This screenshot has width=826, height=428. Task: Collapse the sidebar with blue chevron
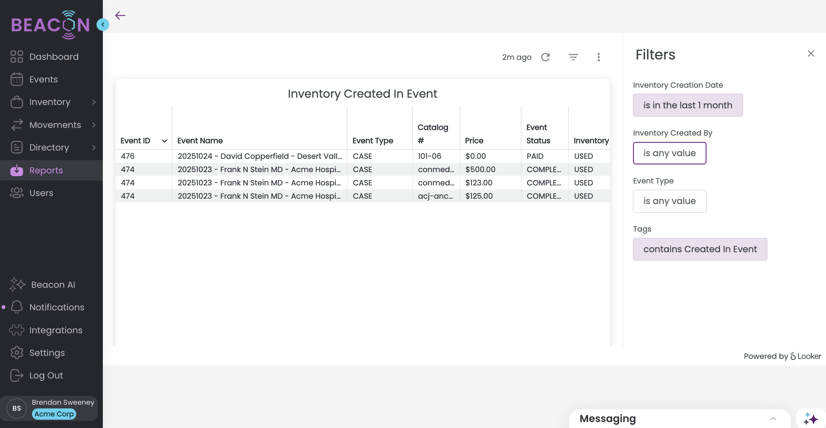click(103, 25)
